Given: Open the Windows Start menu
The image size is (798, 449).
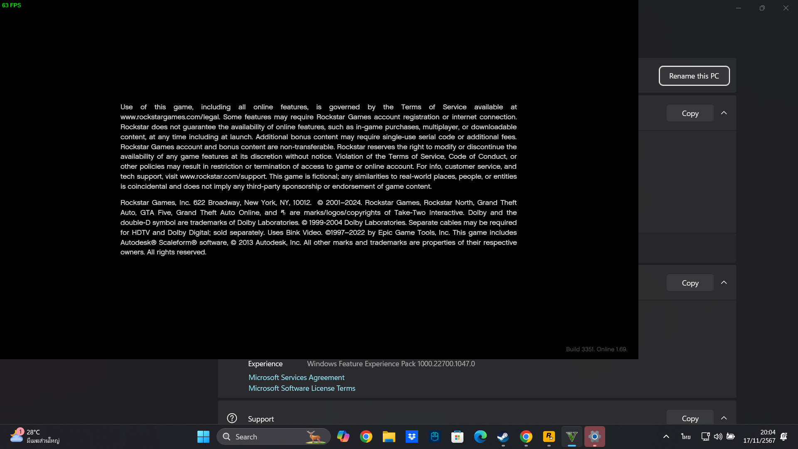Looking at the screenshot, I should (x=203, y=437).
